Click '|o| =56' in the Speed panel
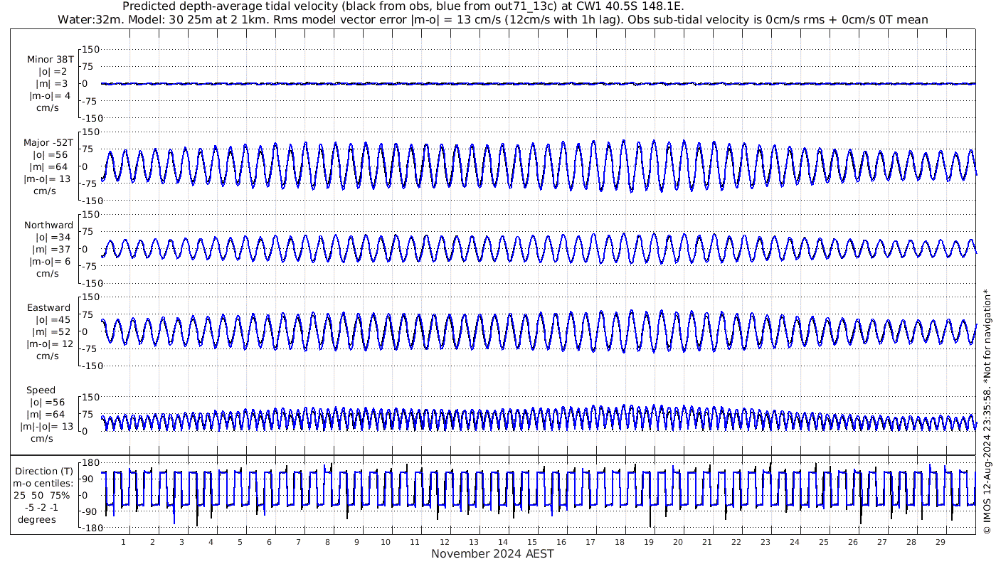Viewport: 996px width, 569px height. coord(47,403)
